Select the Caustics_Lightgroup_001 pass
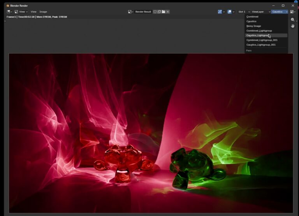 pos(266,45)
